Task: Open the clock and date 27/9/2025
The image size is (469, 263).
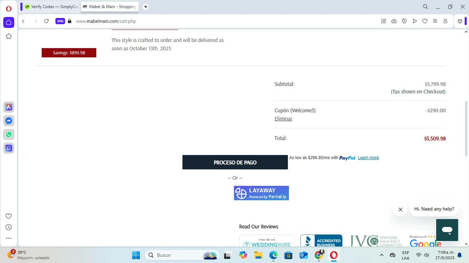Action: 445,255
